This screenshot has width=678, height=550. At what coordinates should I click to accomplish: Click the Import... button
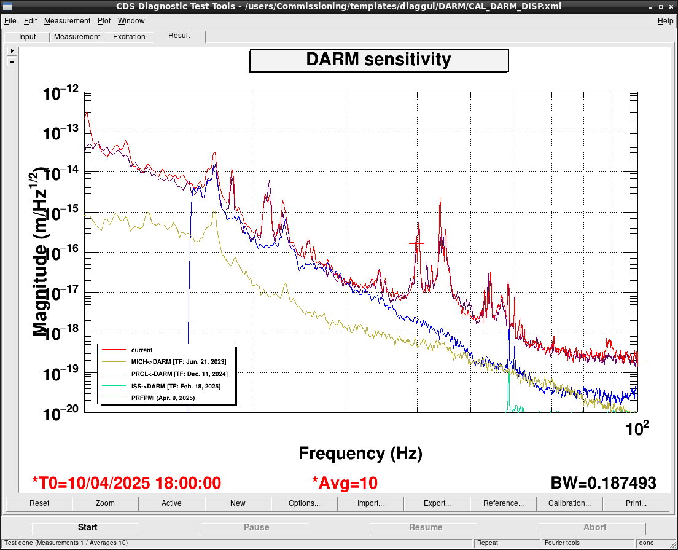pos(370,503)
